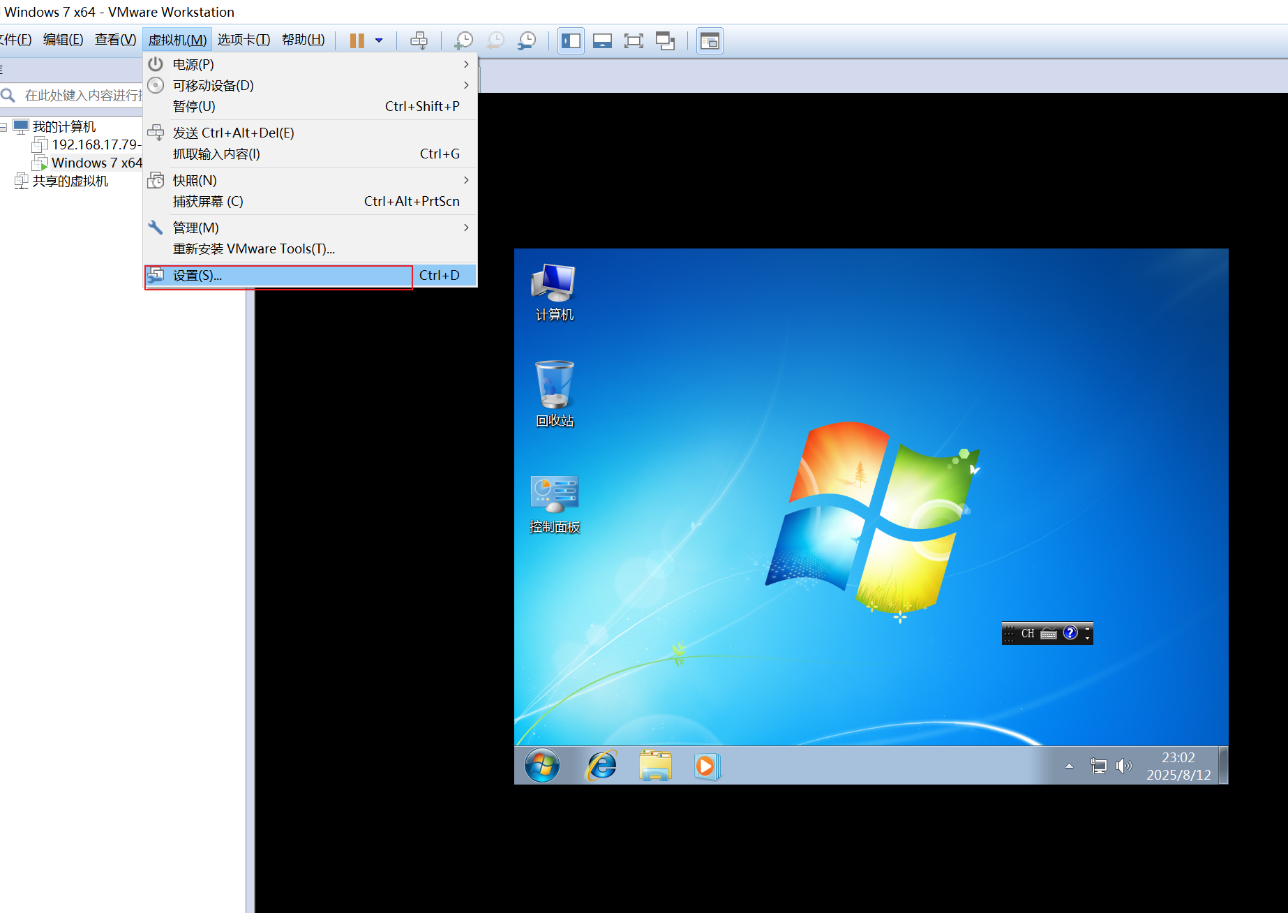
Task: Choose 捕获屏幕 (C) menu entry
Action: pos(310,201)
